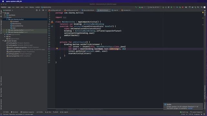
Task: Switch to User.kt tab
Action: [x=115, y=10]
